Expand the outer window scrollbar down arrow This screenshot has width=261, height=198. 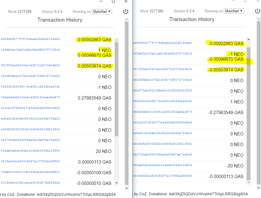[x=126, y=188]
